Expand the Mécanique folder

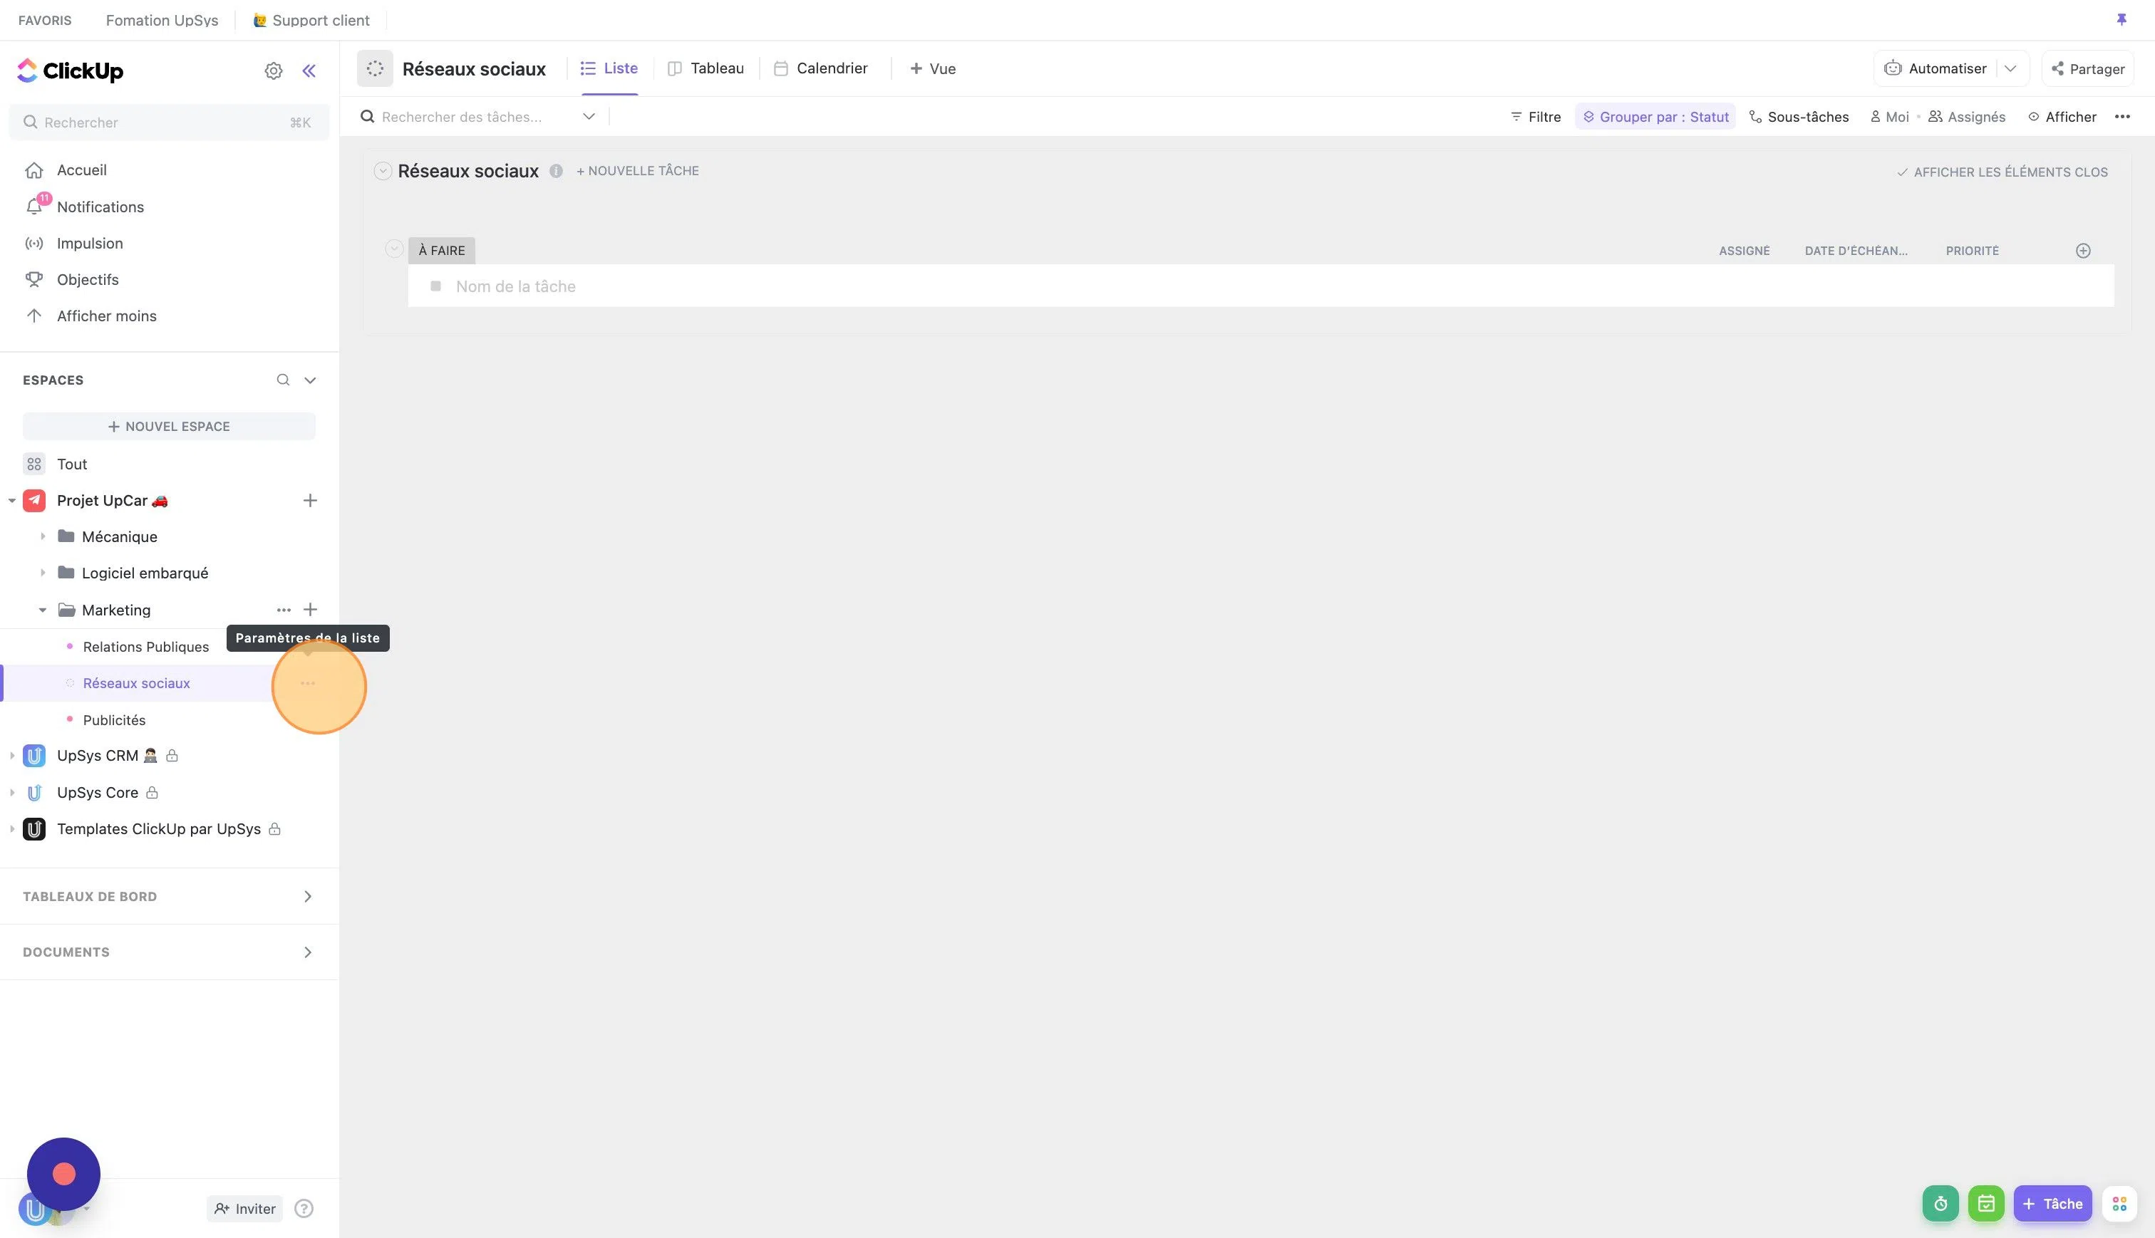pyautogui.click(x=43, y=537)
